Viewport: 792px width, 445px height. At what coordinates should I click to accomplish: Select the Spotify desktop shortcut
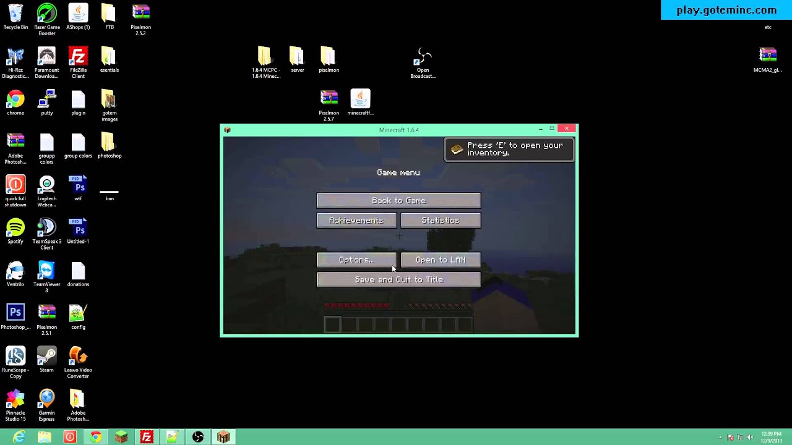click(x=15, y=232)
